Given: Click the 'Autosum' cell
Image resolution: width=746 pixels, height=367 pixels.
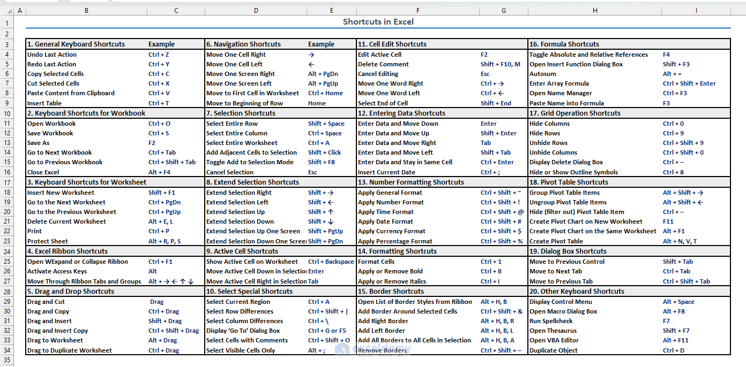Looking at the screenshot, I should (595, 74).
